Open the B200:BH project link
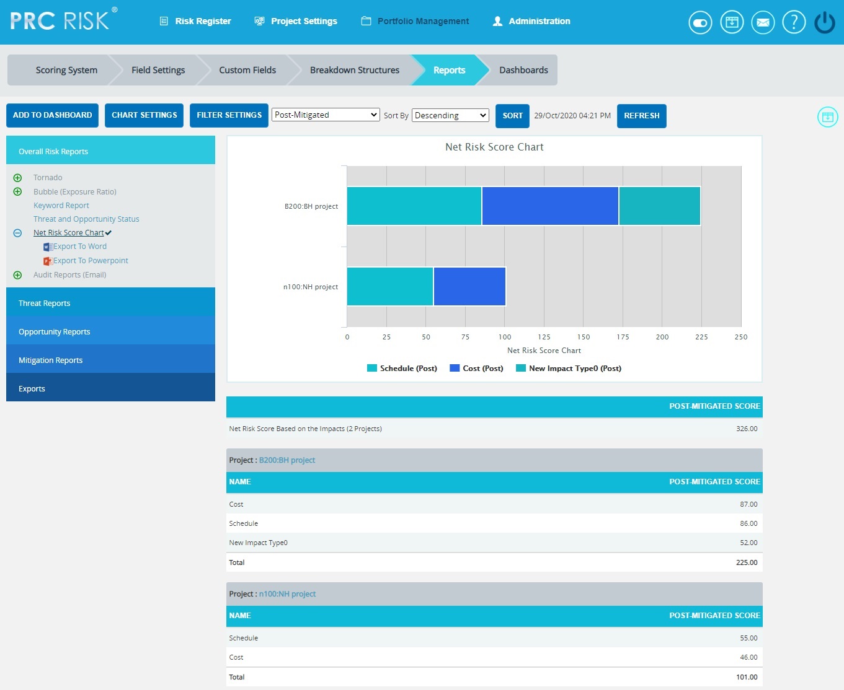This screenshot has width=844, height=690. 287,460
